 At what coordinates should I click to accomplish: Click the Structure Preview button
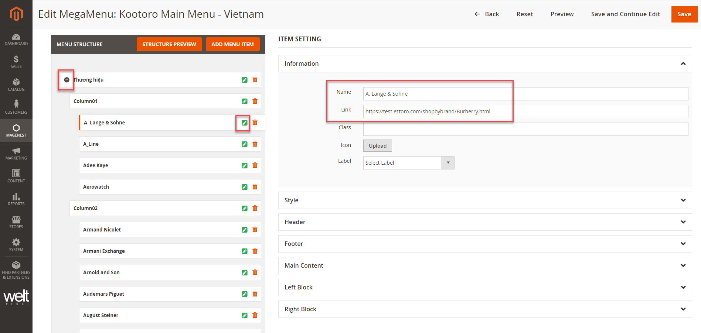click(x=169, y=44)
